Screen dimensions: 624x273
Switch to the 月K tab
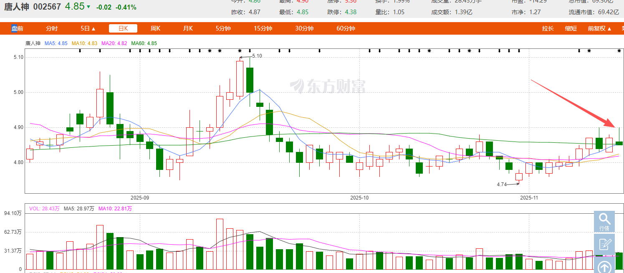click(x=188, y=28)
